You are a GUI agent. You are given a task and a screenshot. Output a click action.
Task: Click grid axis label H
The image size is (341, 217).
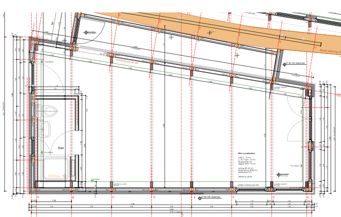click(308, 197)
